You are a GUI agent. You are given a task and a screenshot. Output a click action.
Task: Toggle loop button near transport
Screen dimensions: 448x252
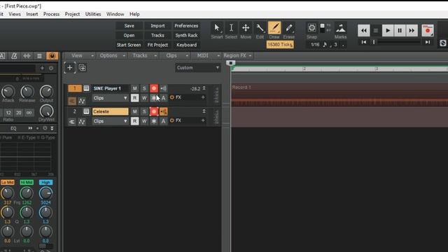click(443, 43)
